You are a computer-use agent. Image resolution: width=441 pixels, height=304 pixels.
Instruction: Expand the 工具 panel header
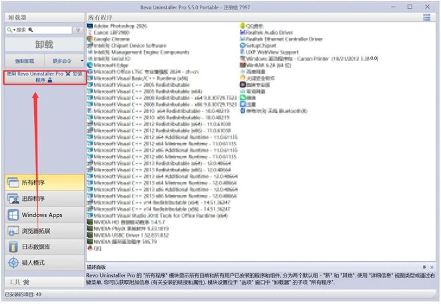pos(45,282)
